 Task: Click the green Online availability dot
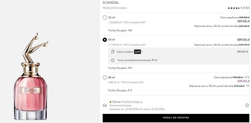tap(111, 102)
